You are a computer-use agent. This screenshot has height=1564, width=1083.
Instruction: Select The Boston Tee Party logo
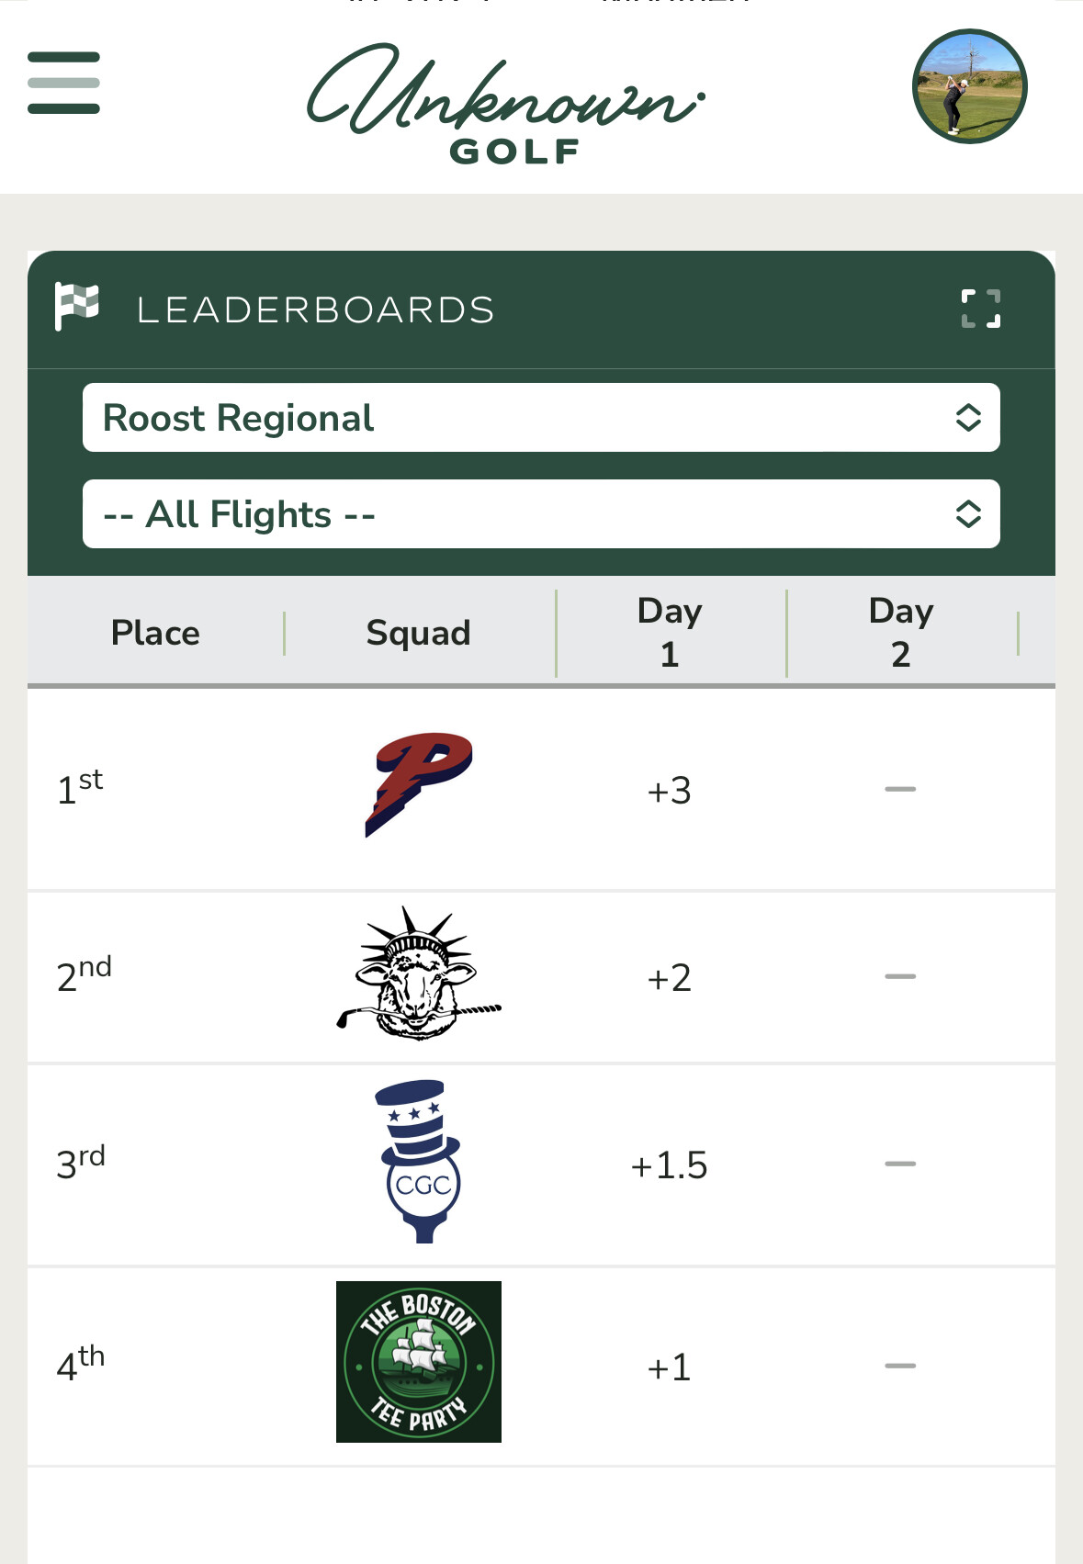click(x=419, y=1362)
